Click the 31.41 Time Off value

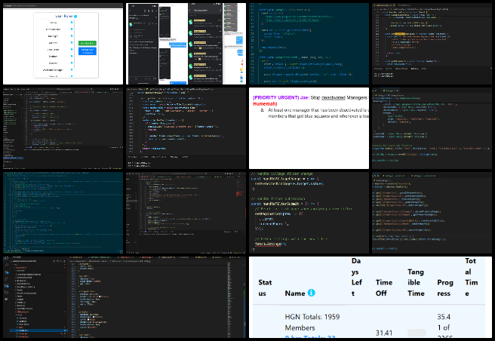(x=384, y=333)
